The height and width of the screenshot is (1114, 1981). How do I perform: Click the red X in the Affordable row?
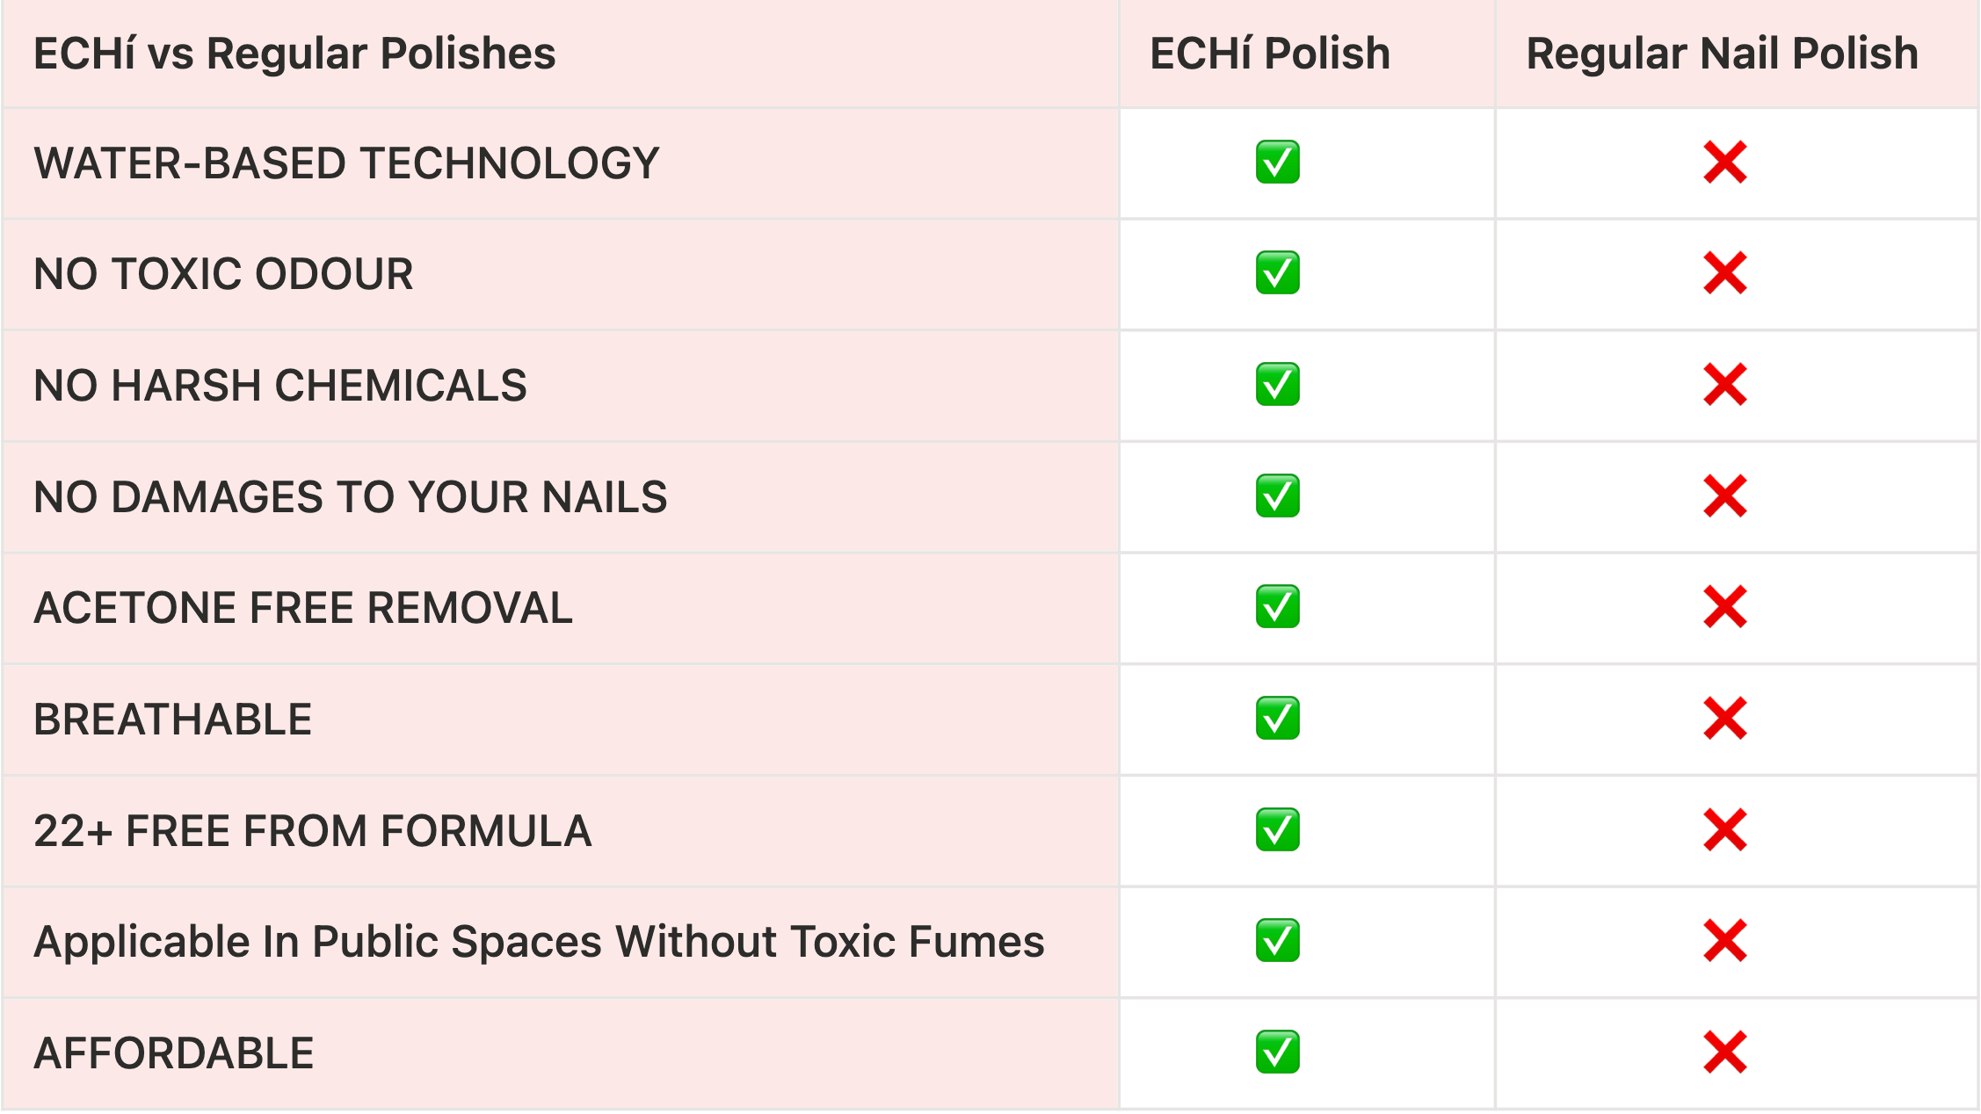1724,1053
